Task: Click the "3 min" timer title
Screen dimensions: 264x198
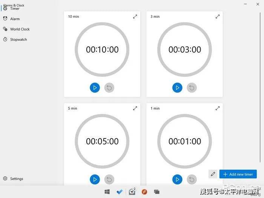Action: tap(155, 17)
